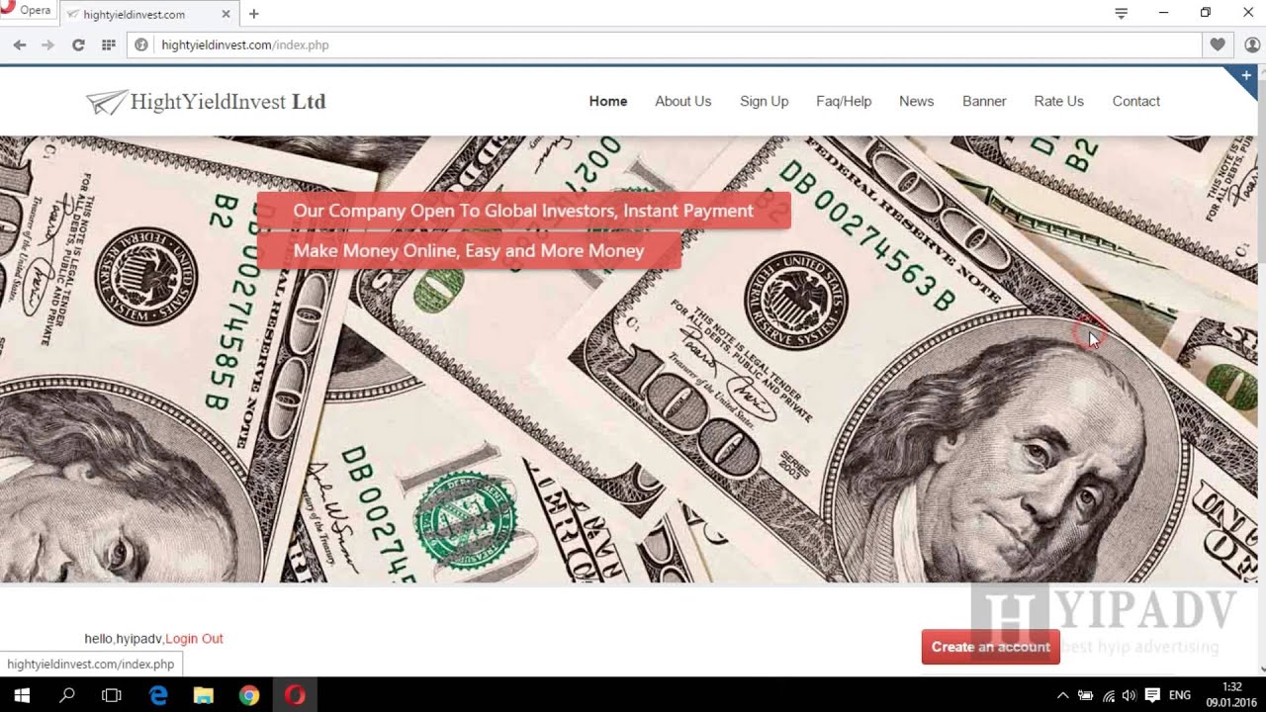The width and height of the screenshot is (1266, 712).
Task: Click the 'Our Company Open To Global Investors' banner
Action: pyautogui.click(x=523, y=211)
